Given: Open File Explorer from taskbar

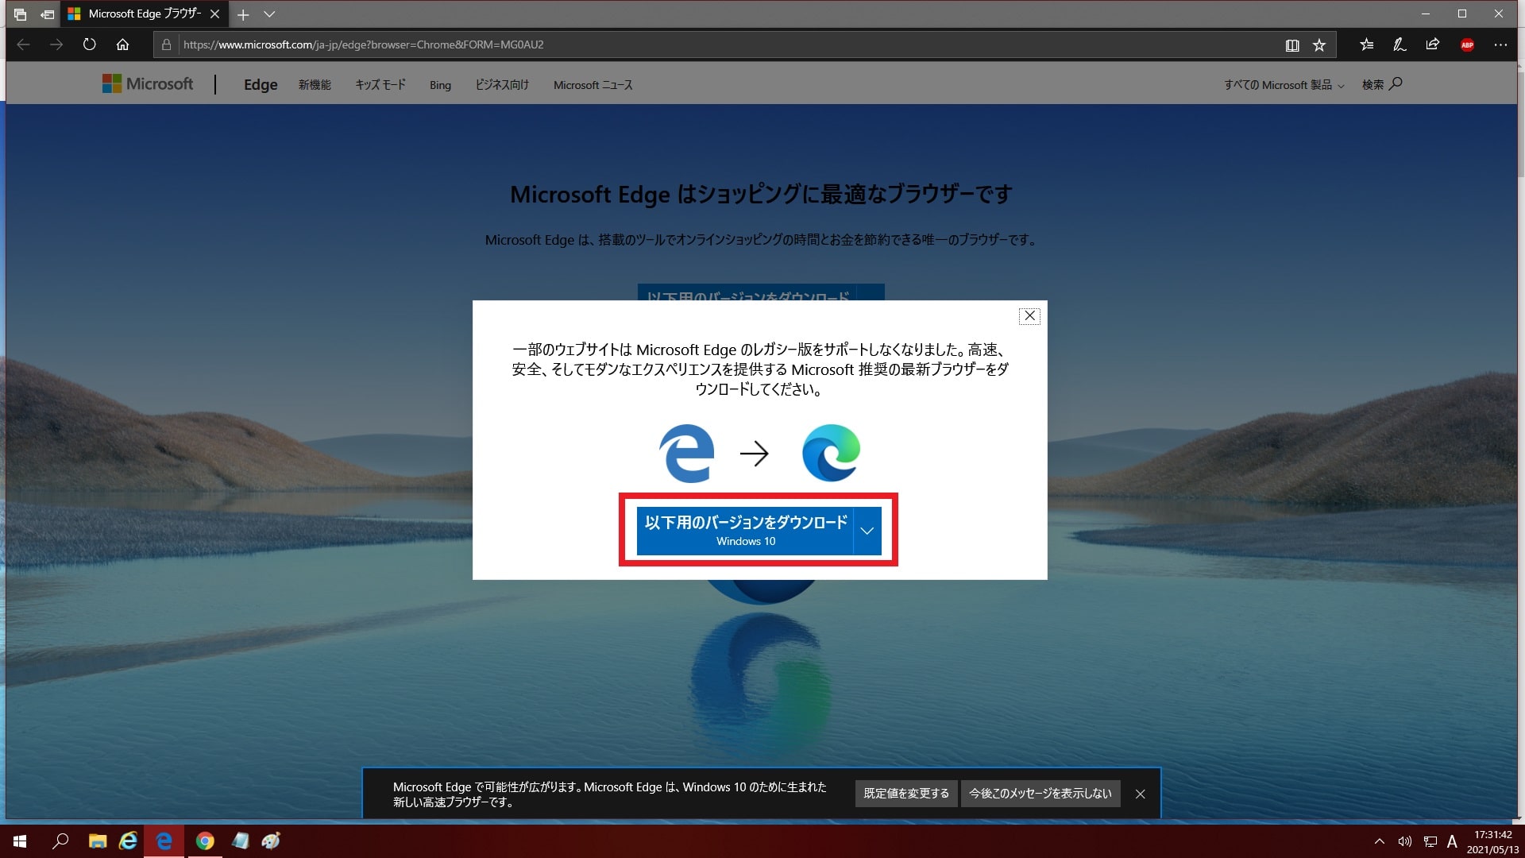Looking at the screenshot, I should click(x=98, y=841).
